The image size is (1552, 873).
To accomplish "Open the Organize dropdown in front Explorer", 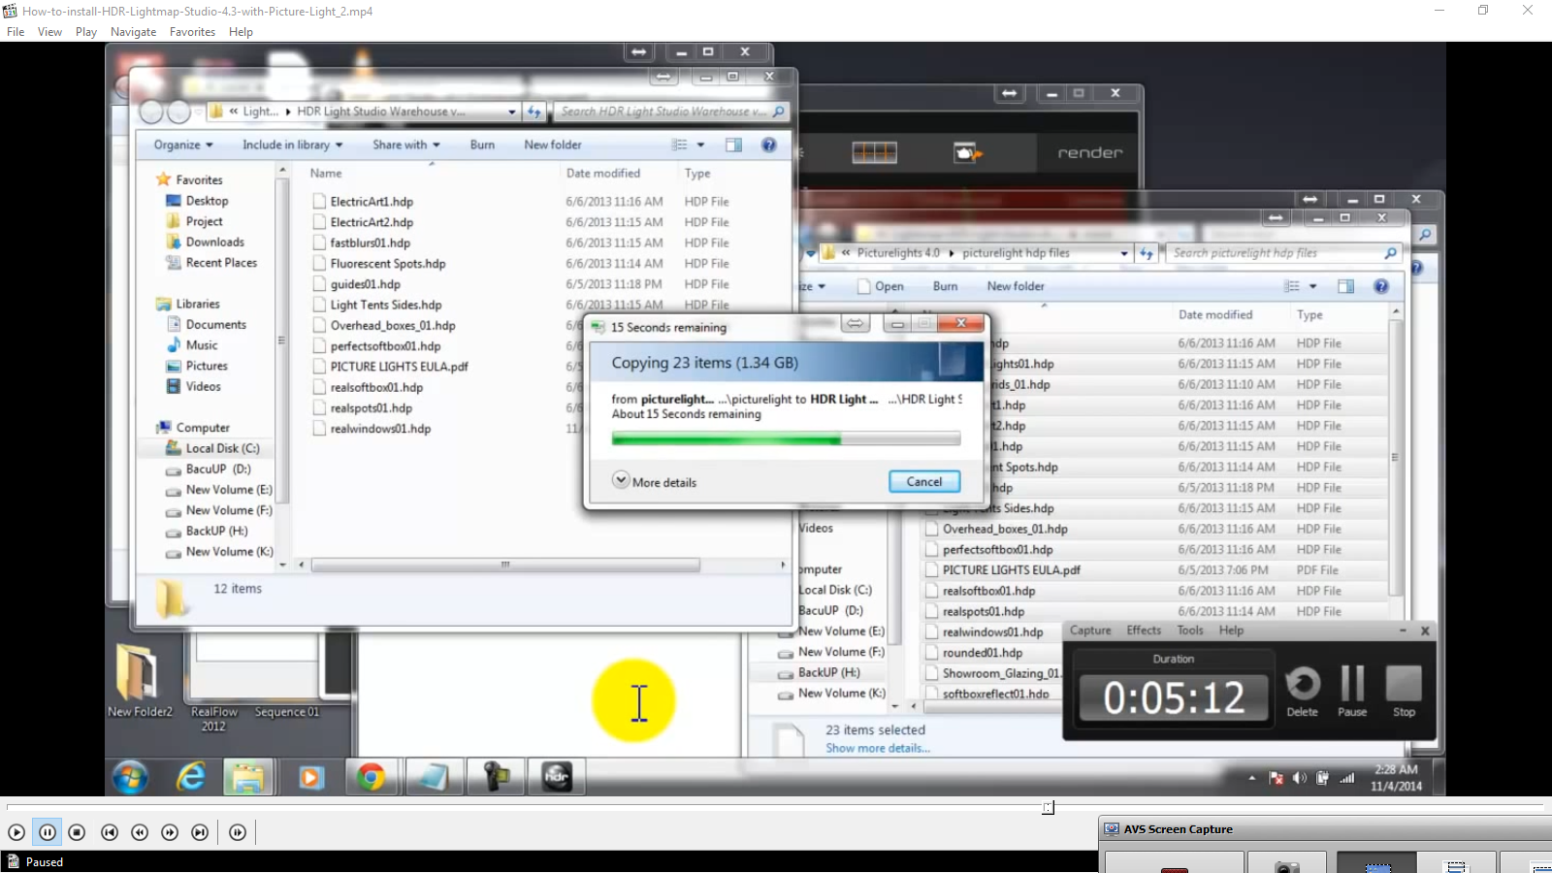I will pyautogui.click(x=183, y=145).
